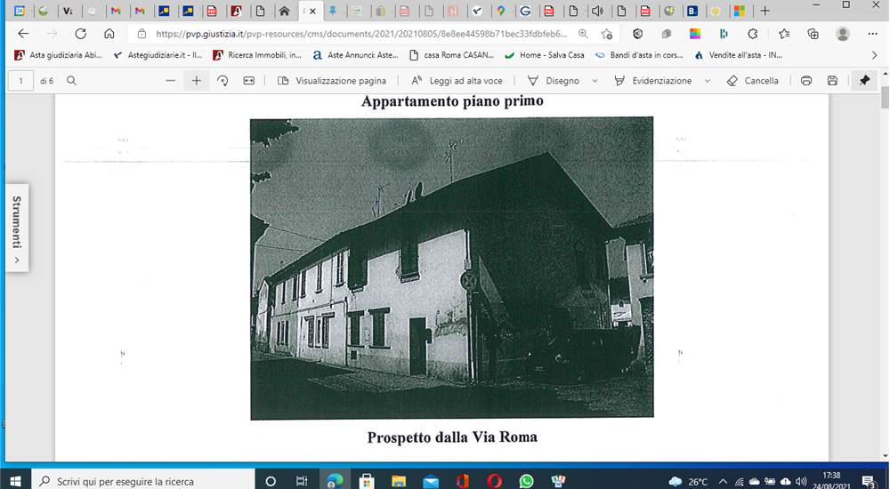Click the 'Prospetto dalla Via Roma' caption
Screen dimensions: 890x489
(452, 437)
